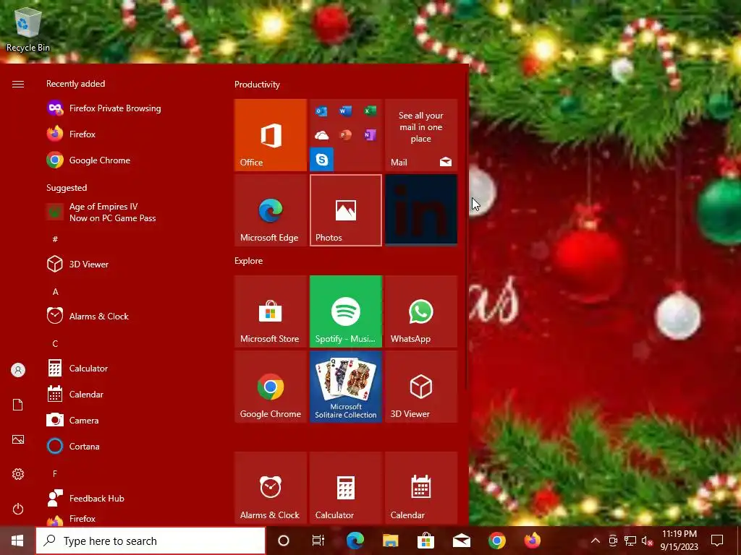Open the Microsoft Edge tile

(271, 210)
